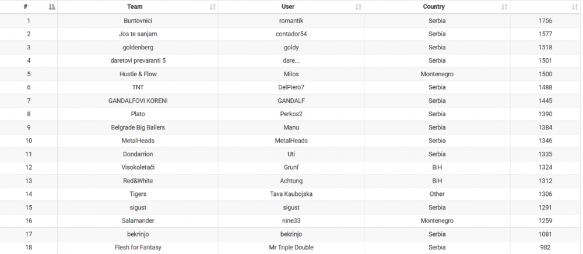Click the 1756 points value
This screenshot has height=254, width=583.
click(545, 21)
